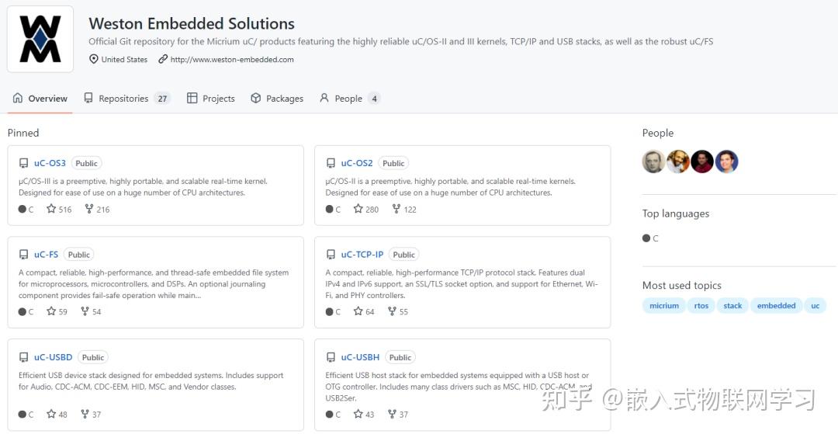The image size is (838, 434).
Task: Open the uC-OS3 repository link
Action: tap(50, 163)
